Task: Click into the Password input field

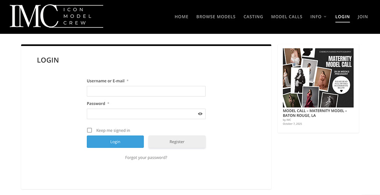Action: coord(141,114)
